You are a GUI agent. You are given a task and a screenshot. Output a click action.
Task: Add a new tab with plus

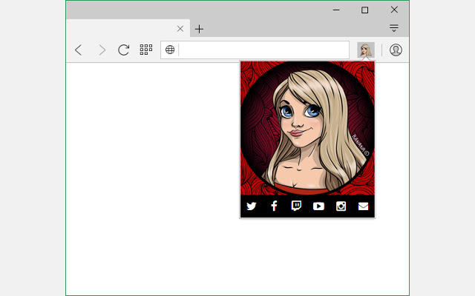(199, 29)
